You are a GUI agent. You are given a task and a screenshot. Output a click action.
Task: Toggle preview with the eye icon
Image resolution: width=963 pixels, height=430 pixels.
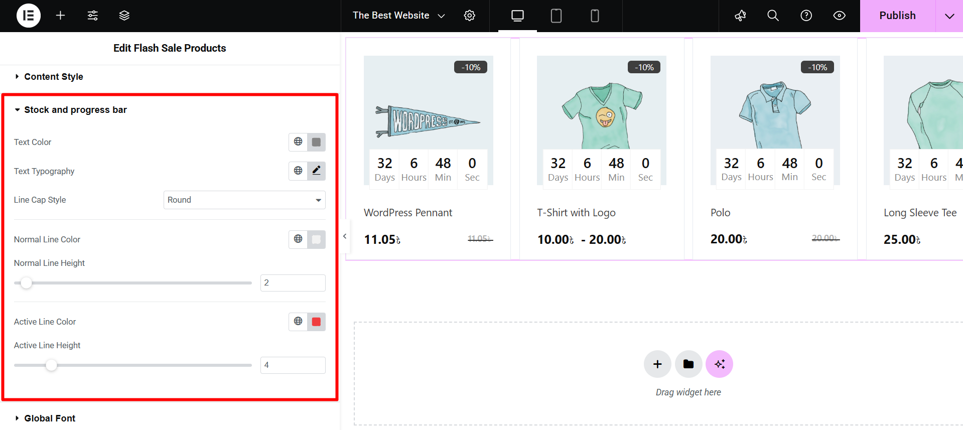pyautogui.click(x=839, y=16)
